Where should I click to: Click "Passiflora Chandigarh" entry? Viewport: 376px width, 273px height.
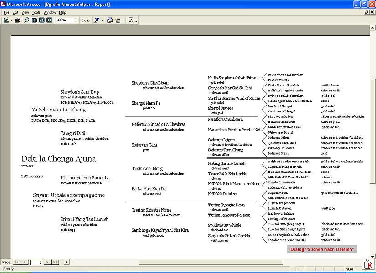(x=226, y=119)
